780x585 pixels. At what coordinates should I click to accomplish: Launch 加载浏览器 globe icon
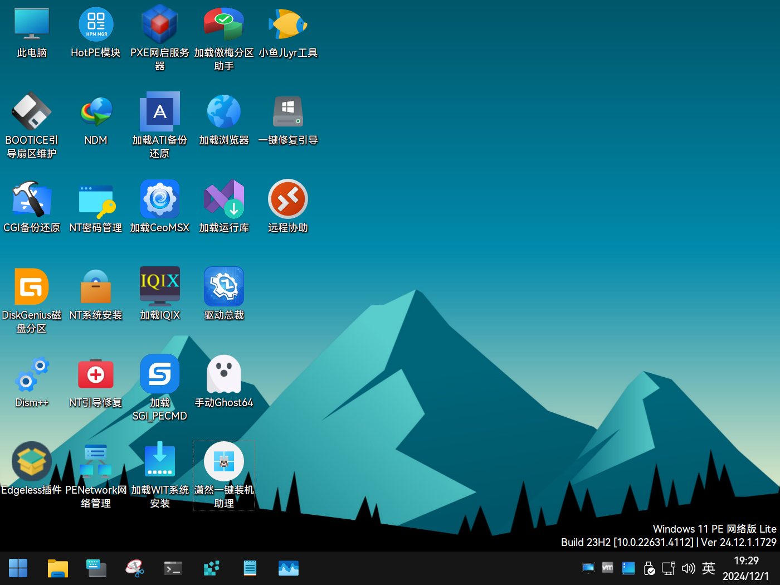224,120
